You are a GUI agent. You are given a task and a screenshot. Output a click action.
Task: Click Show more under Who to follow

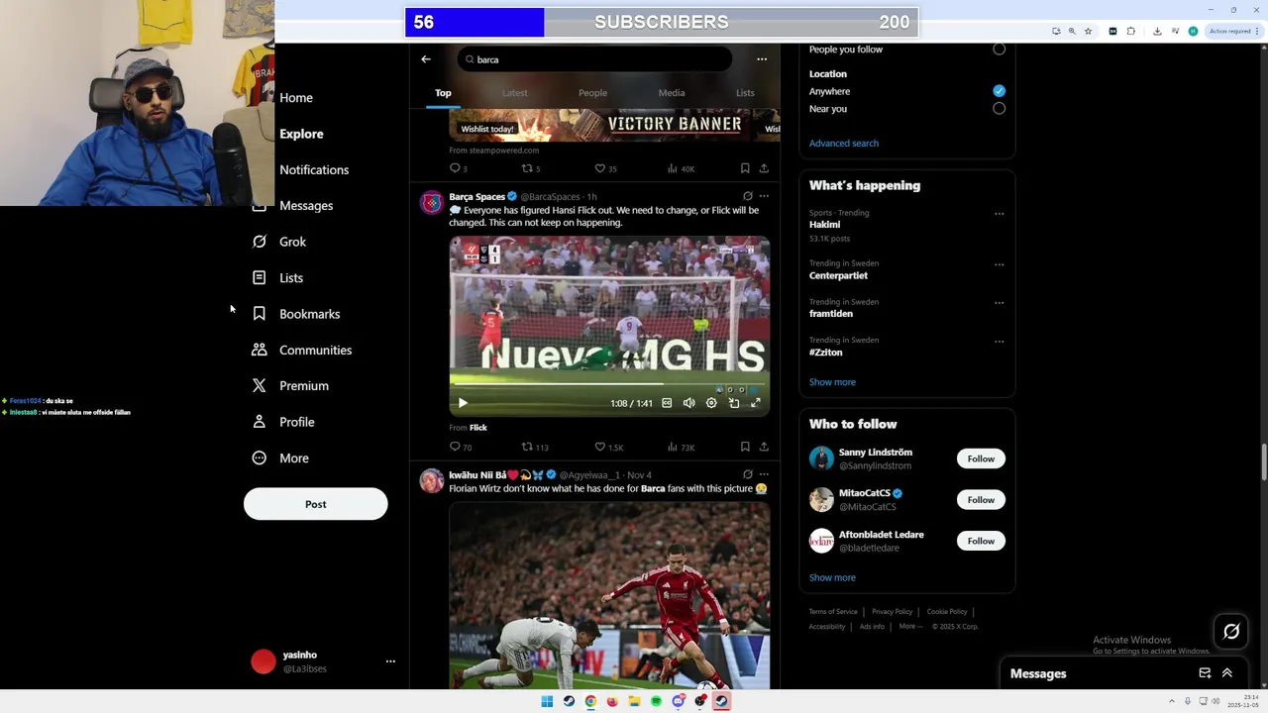click(832, 577)
